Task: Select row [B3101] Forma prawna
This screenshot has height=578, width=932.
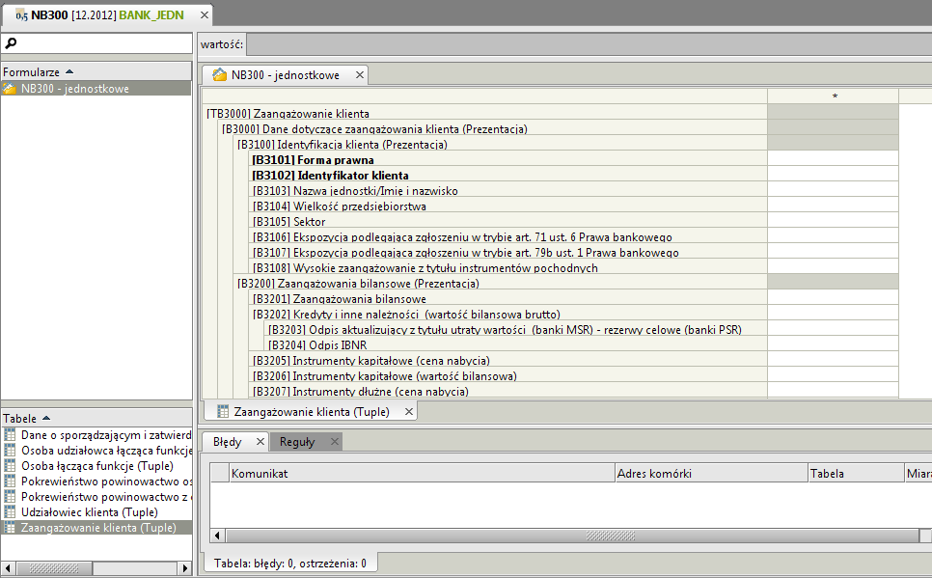Action: coord(508,160)
